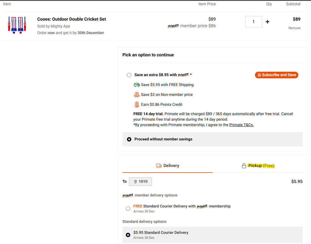Remove the cricket set from cart
Screen dimensions: 311x244
point(294,28)
